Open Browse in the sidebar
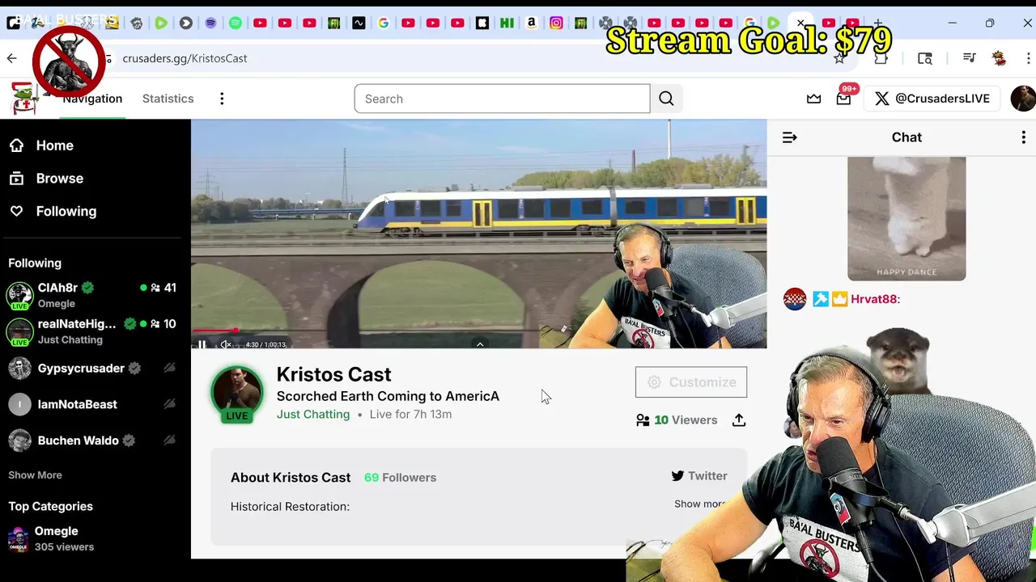 46,179
